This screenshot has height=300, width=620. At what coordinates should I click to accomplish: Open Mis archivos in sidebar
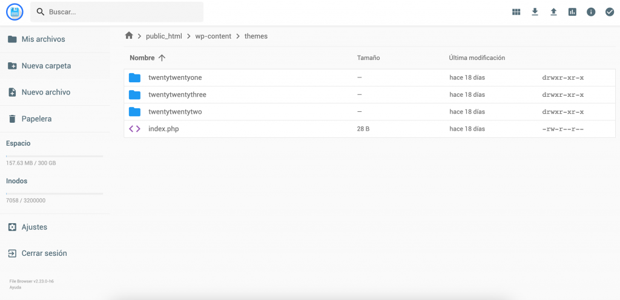click(43, 39)
